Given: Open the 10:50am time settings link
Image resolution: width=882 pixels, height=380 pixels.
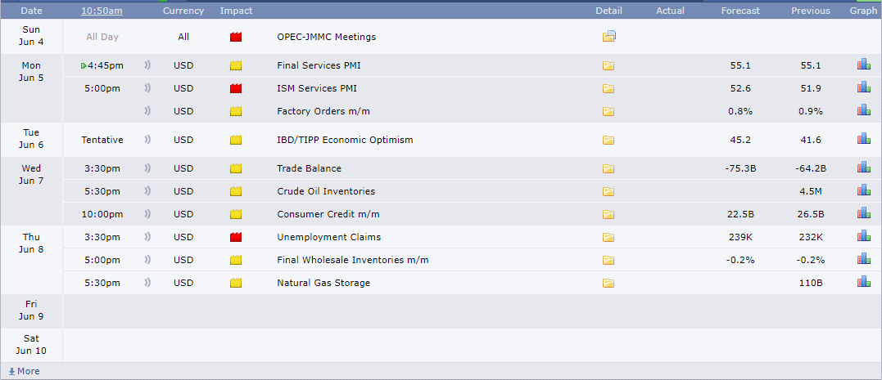Looking at the screenshot, I should tap(102, 11).
